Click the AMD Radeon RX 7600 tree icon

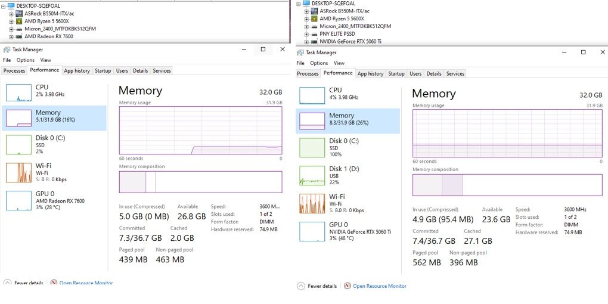tap(20, 36)
